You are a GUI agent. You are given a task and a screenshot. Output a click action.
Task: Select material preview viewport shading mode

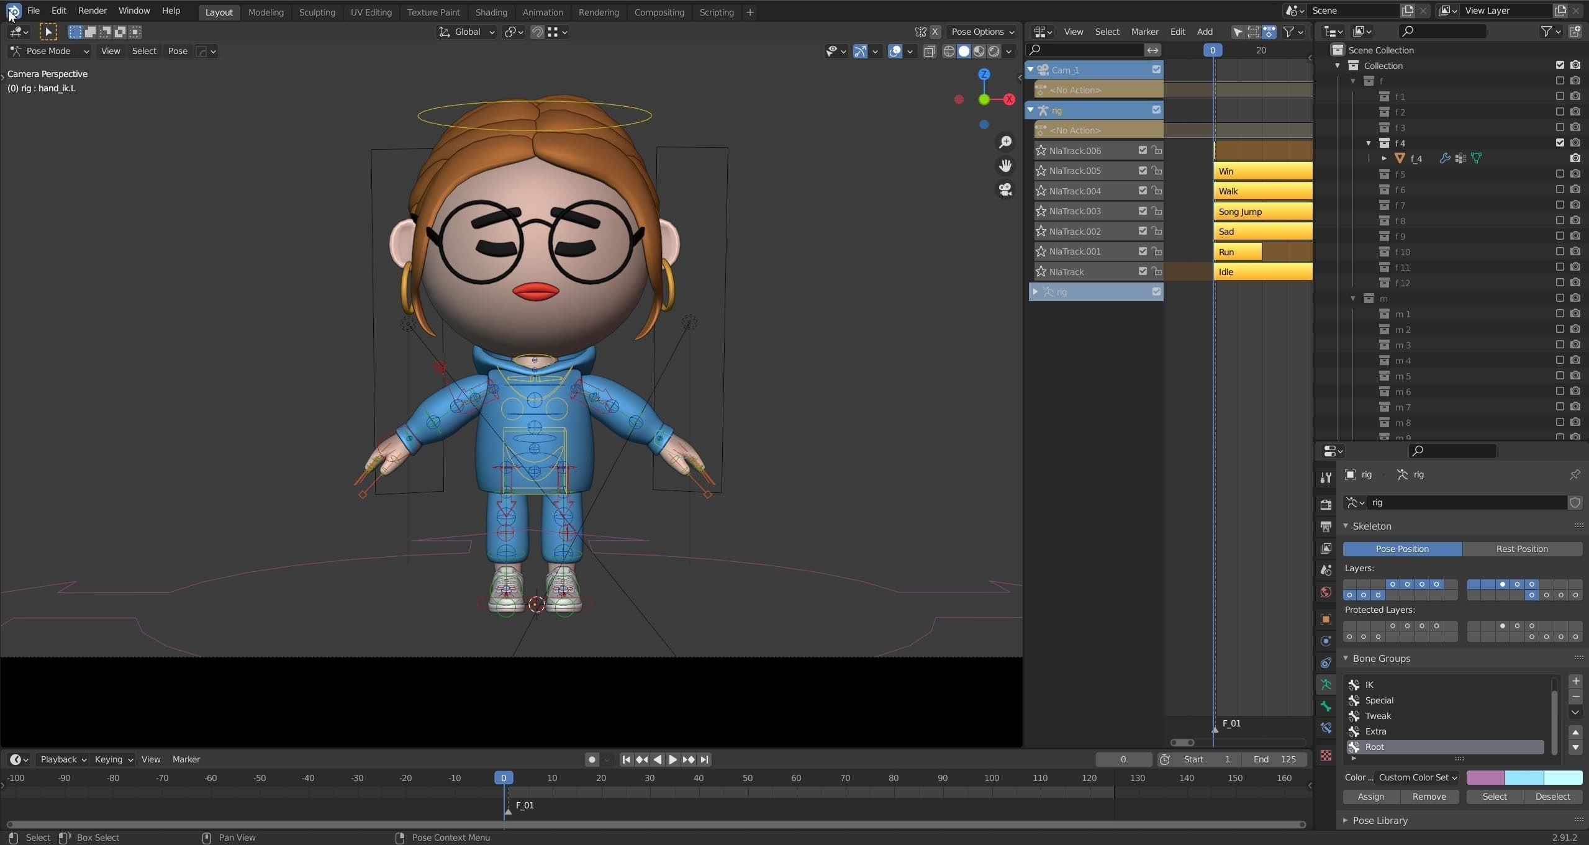[x=979, y=51]
